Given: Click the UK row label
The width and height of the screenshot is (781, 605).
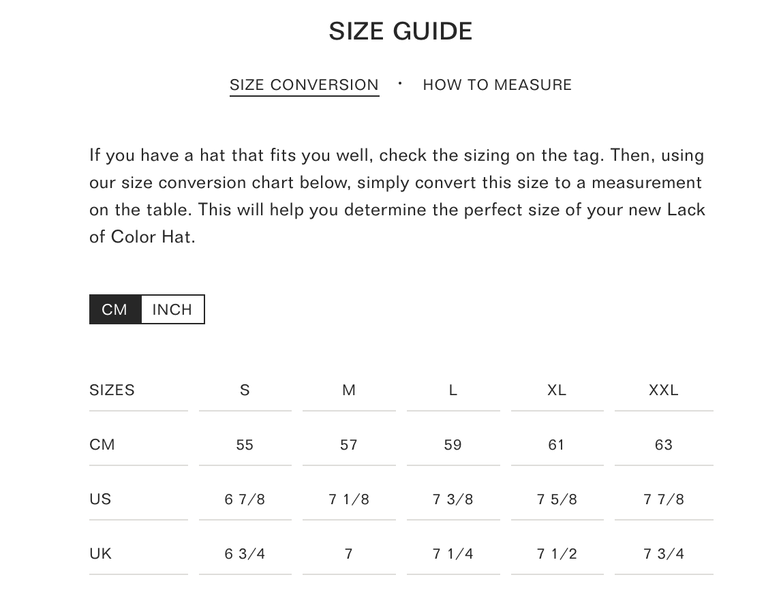Looking at the screenshot, I should [100, 554].
